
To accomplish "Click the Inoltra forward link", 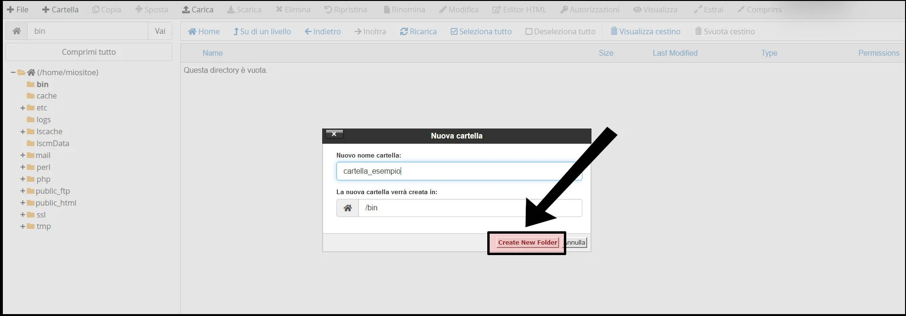I will click(370, 31).
